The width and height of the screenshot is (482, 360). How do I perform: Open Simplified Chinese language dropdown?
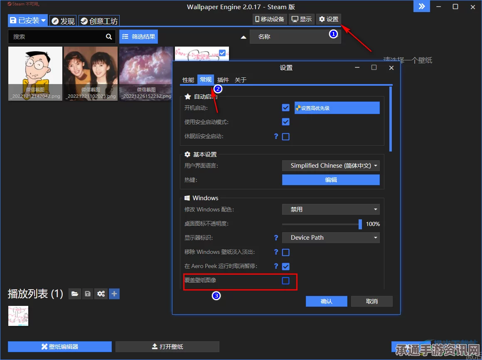click(331, 166)
